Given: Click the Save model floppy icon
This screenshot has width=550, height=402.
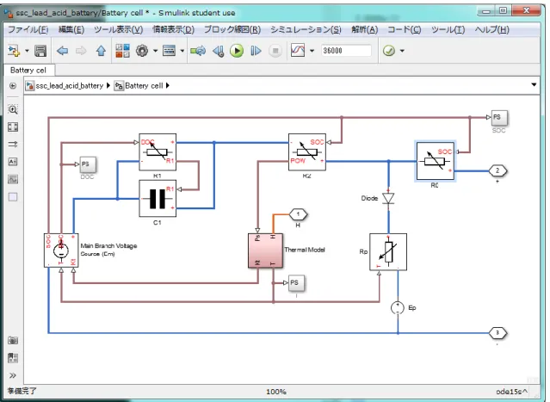Looking at the screenshot, I should point(40,51).
